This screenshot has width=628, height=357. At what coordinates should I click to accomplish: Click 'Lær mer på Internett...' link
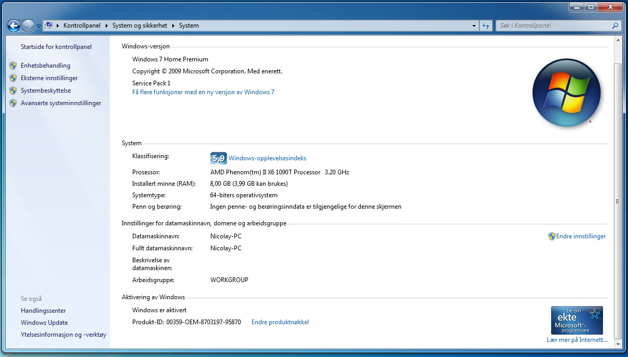point(577,340)
